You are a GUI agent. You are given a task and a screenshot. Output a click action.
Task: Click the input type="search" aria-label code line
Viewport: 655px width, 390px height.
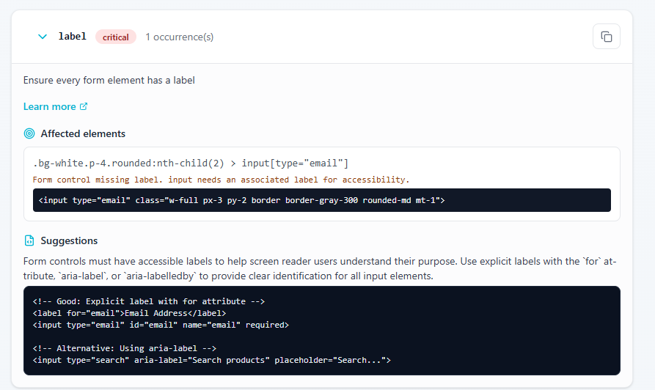212,360
